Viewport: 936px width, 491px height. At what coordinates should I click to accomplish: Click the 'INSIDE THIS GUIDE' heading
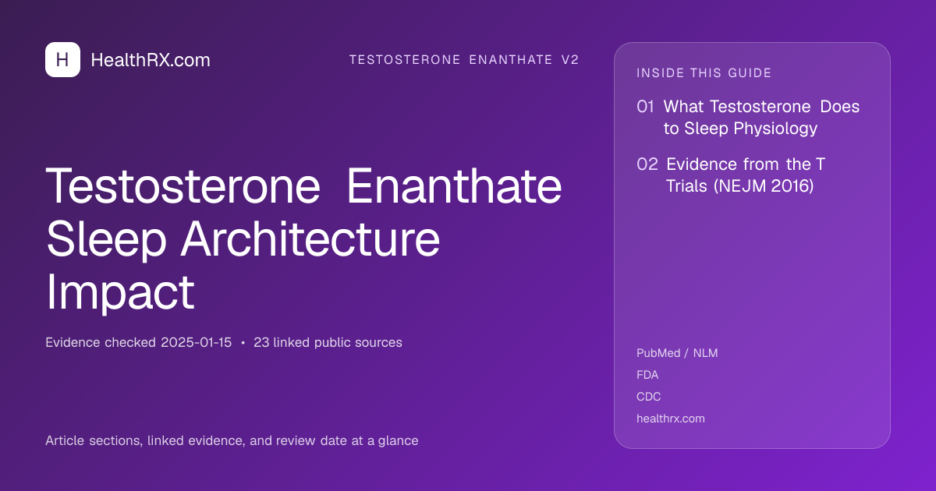click(704, 73)
